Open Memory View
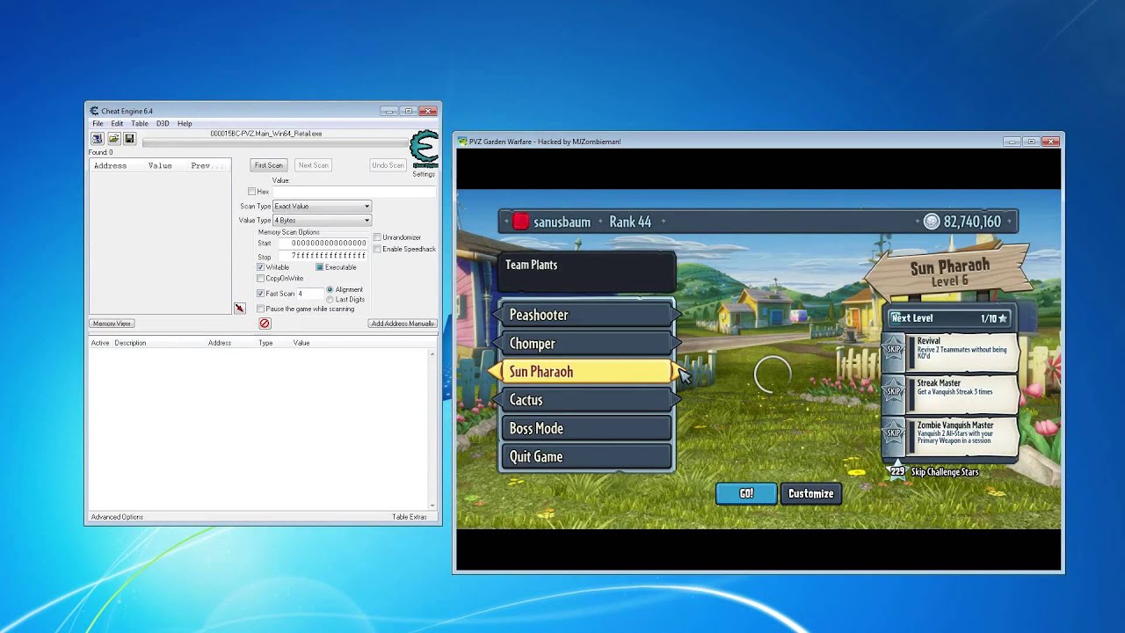1125x633 pixels. tap(112, 324)
